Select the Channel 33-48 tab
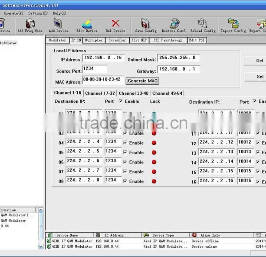This screenshot has height=257, width=266. (133, 93)
